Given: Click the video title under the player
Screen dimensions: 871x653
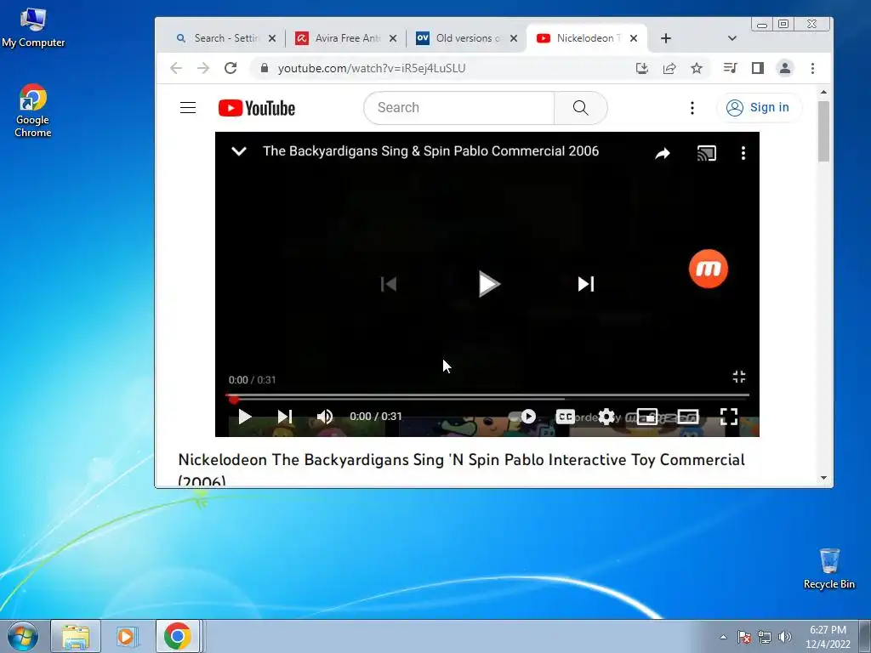Looking at the screenshot, I should click(x=461, y=469).
